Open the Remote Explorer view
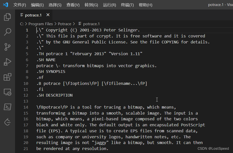Image resolution: width=233 pixels, height=153 pixels. click(x=7, y=92)
